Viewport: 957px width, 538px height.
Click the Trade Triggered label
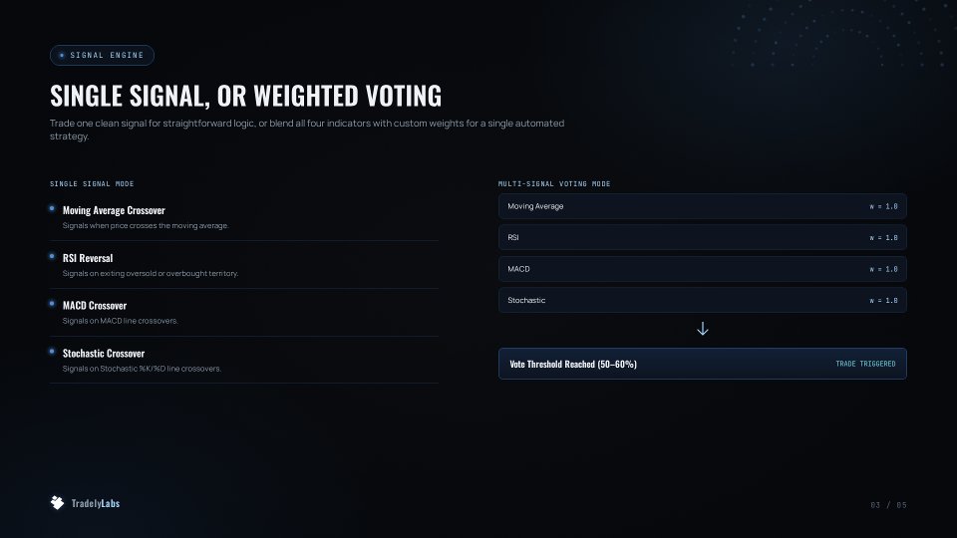(865, 364)
